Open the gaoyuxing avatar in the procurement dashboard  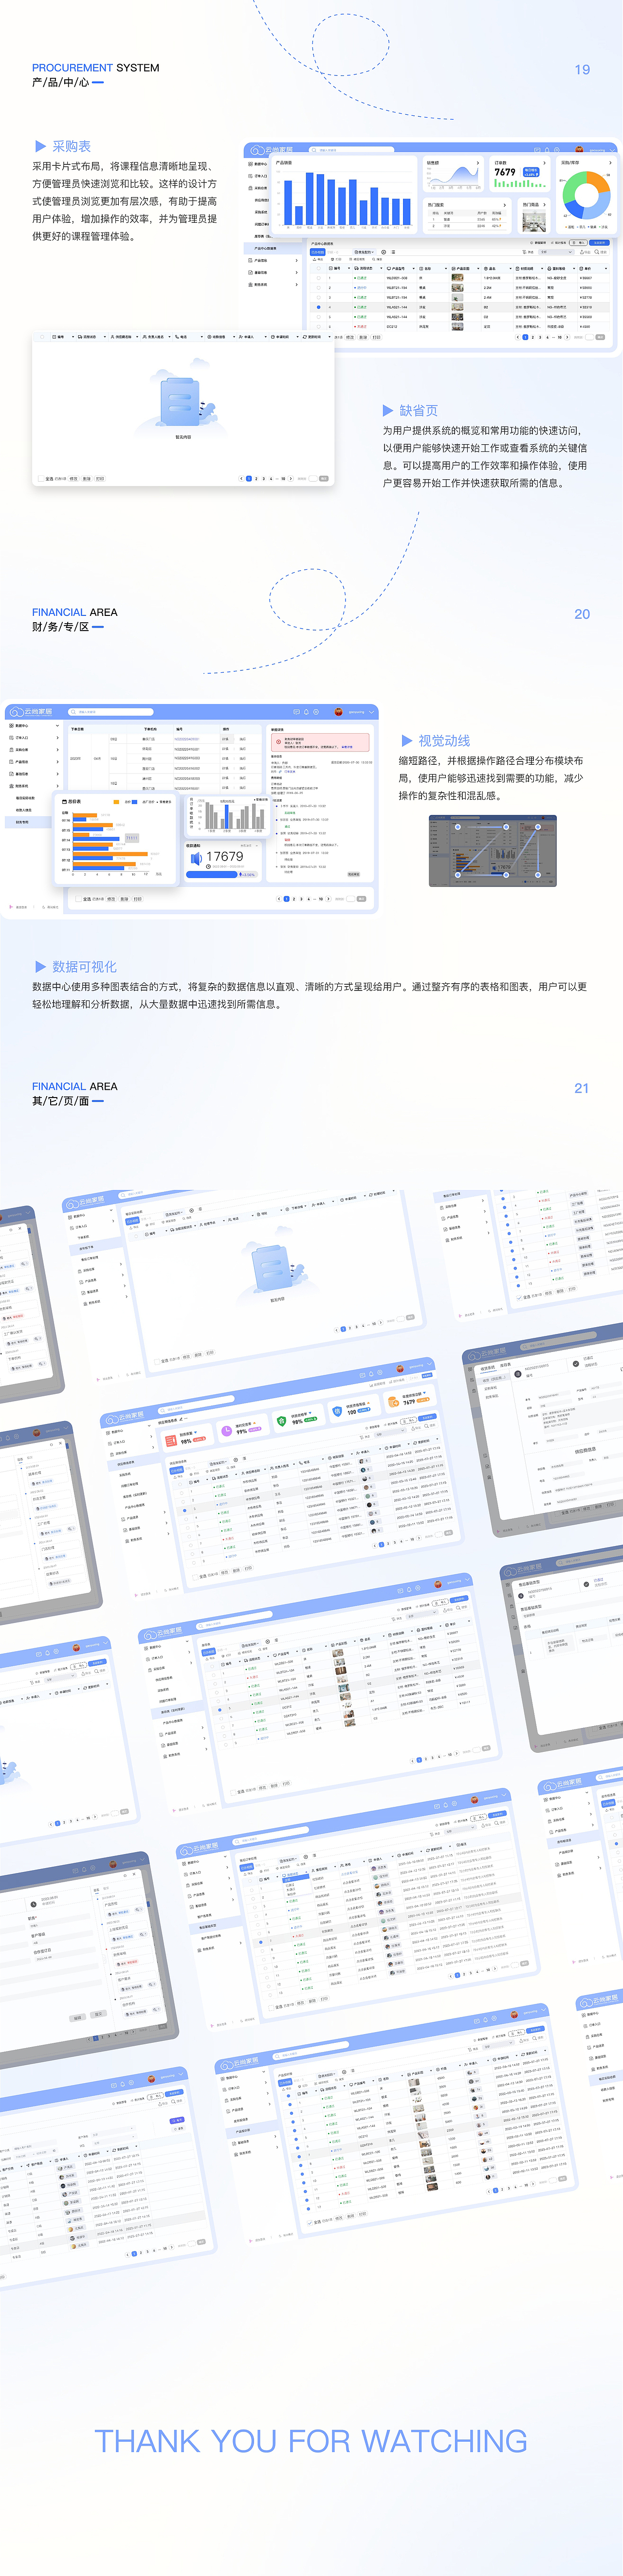coord(579,149)
